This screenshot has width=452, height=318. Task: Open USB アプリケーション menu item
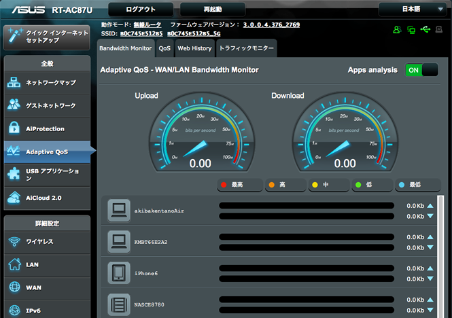click(x=47, y=175)
